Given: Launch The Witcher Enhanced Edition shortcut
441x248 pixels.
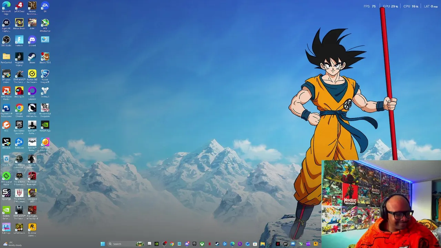Looking at the screenshot, I should click(19, 162).
